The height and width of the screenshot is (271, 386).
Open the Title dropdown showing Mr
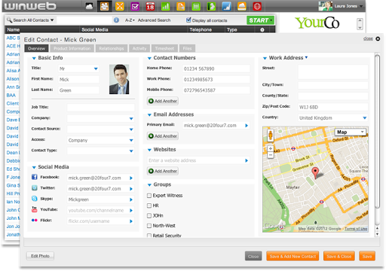(x=78, y=69)
